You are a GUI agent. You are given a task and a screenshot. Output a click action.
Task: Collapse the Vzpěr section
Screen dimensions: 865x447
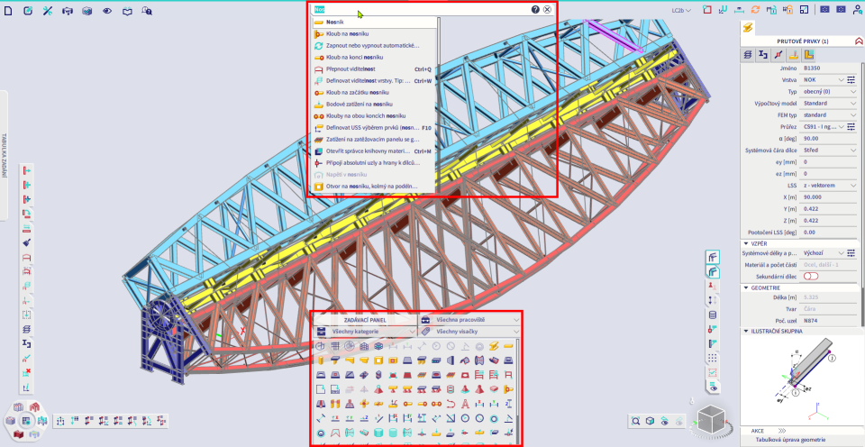coord(746,243)
